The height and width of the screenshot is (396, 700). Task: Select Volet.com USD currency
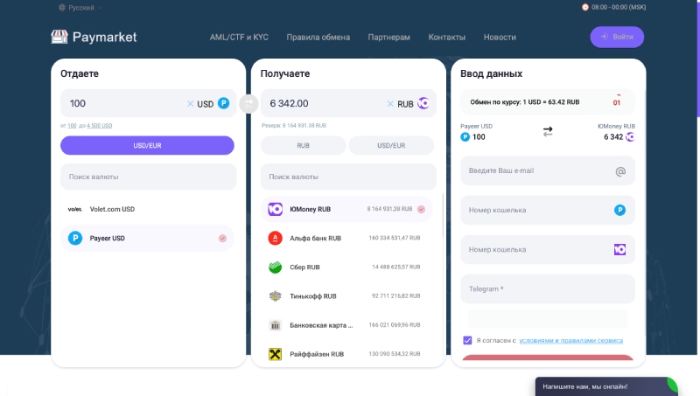(147, 209)
